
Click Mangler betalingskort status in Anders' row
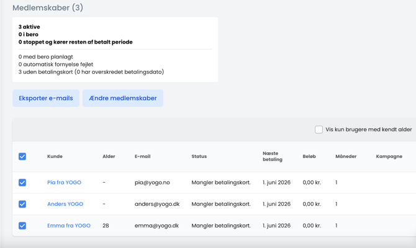point(221,204)
